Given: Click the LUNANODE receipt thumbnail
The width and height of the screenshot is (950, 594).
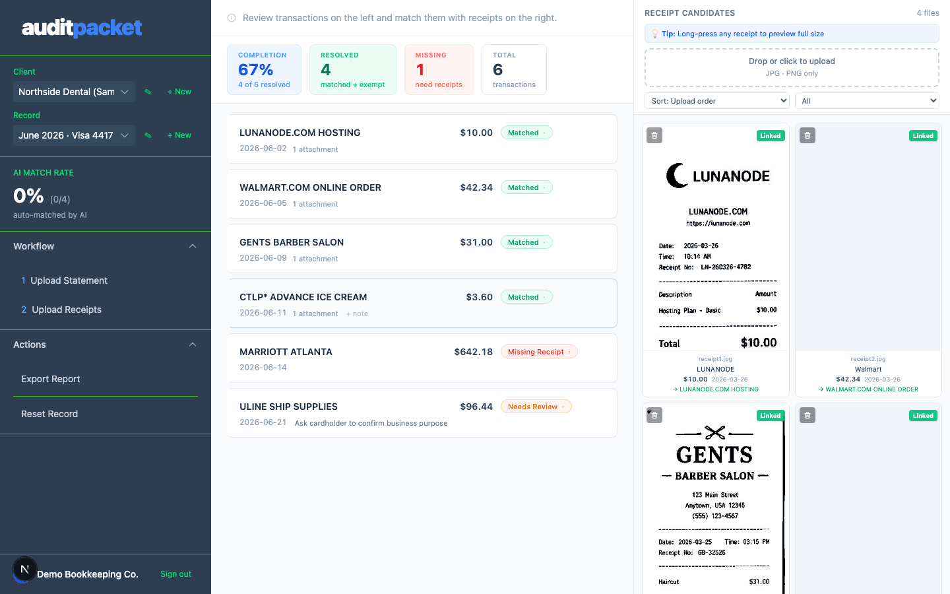Looking at the screenshot, I should 716,238.
